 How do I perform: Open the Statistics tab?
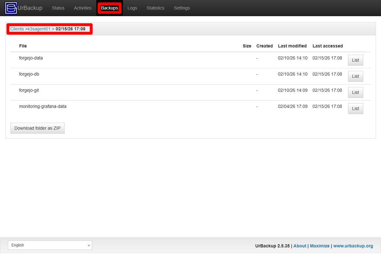(x=155, y=8)
